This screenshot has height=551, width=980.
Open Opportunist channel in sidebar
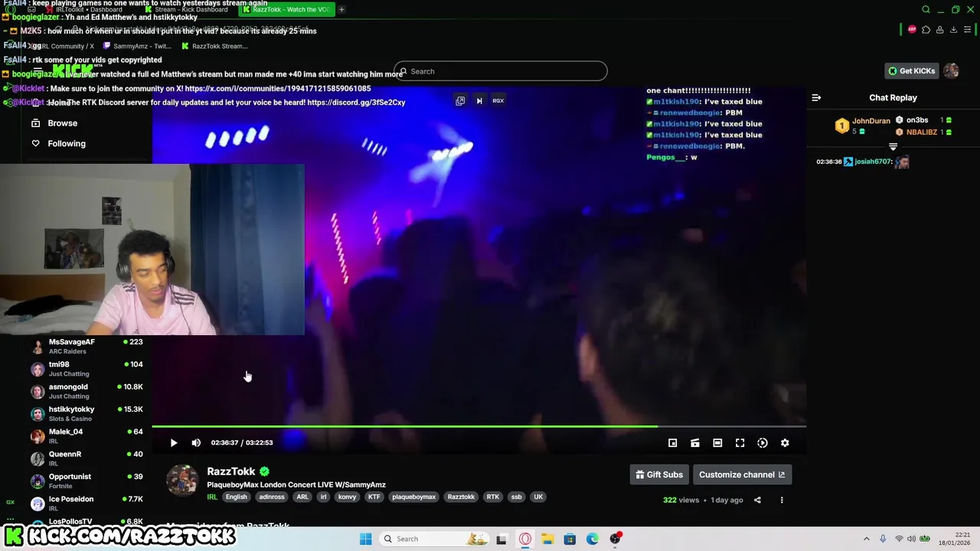coord(87,481)
